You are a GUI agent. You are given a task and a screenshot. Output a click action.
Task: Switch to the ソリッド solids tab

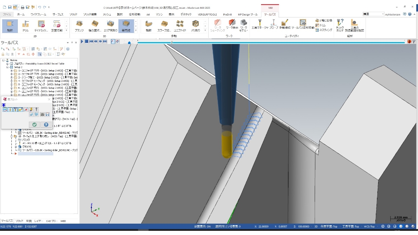coord(73,14)
